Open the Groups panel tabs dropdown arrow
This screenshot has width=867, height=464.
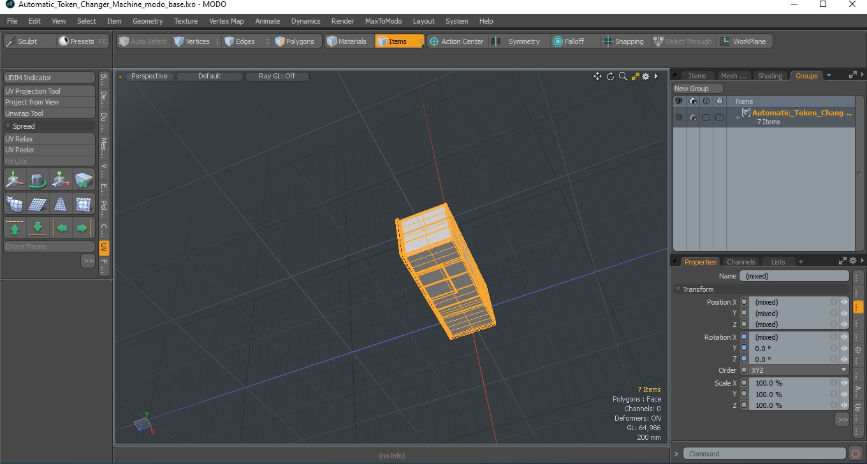tap(829, 75)
